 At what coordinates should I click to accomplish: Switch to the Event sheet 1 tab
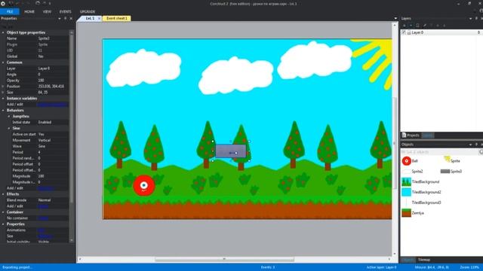pyautogui.click(x=117, y=18)
